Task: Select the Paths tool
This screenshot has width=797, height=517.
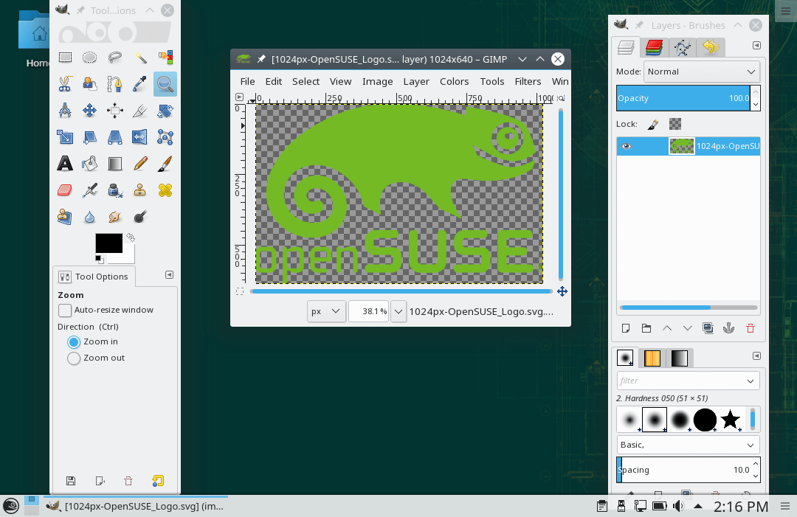Action: point(115,84)
